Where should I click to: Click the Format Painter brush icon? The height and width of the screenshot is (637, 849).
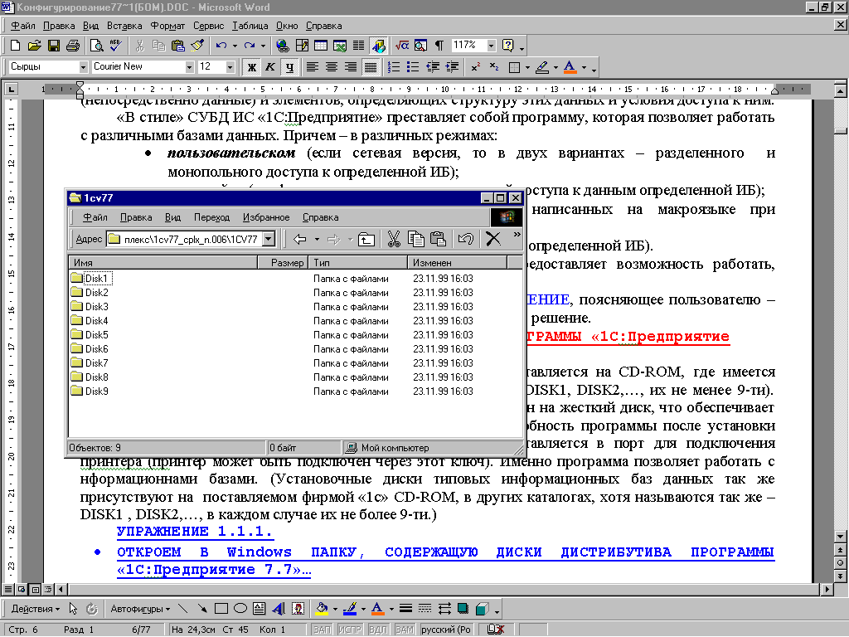[197, 46]
